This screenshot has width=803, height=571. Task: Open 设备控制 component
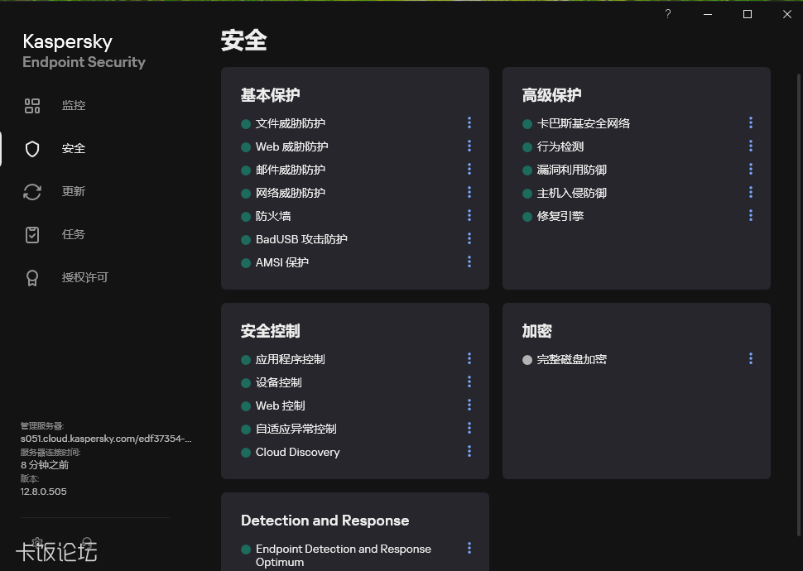click(279, 382)
